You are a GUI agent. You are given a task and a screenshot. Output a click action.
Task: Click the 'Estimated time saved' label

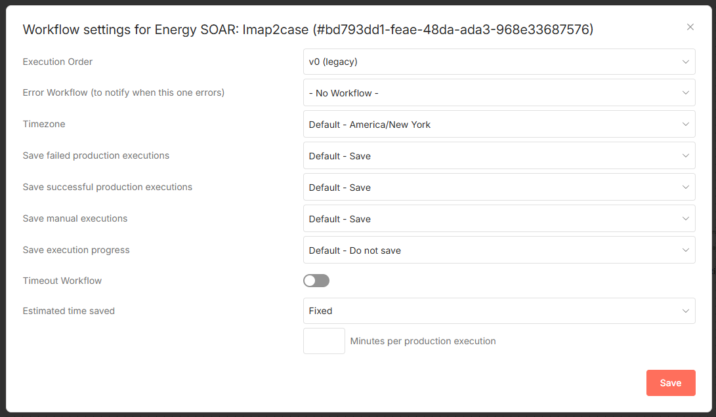click(x=68, y=311)
